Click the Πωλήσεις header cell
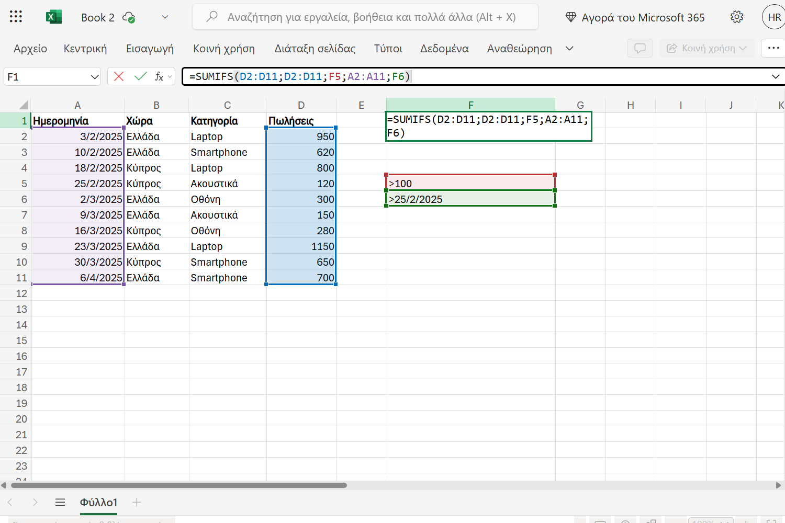The height and width of the screenshot is (523, 785). pyautogui.click(x=301, y=121)
